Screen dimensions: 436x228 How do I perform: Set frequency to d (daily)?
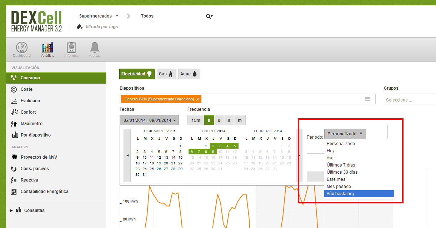[219, 120]
